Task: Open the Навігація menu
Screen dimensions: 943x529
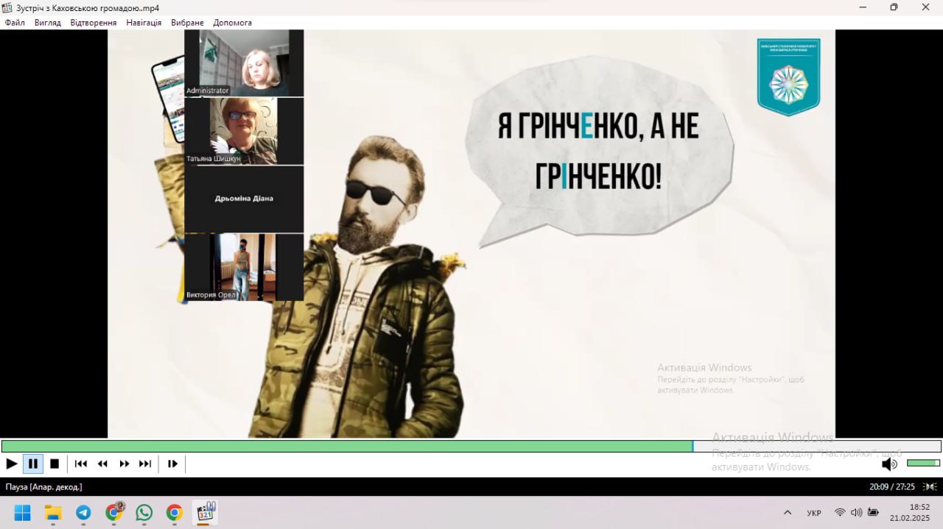Action: pyautogui.click(x=144, y=23)
